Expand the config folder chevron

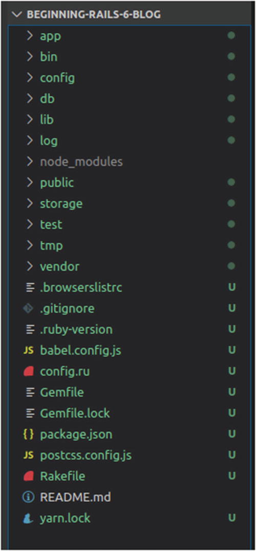tap(30, 77)
